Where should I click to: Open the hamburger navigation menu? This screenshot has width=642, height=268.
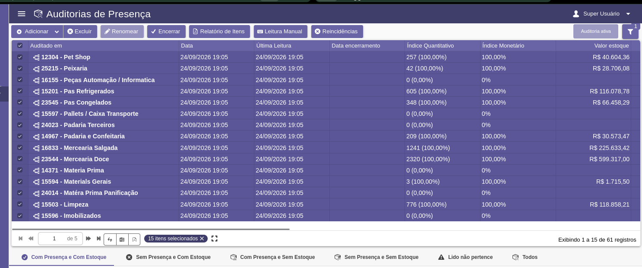pos(22,14)
